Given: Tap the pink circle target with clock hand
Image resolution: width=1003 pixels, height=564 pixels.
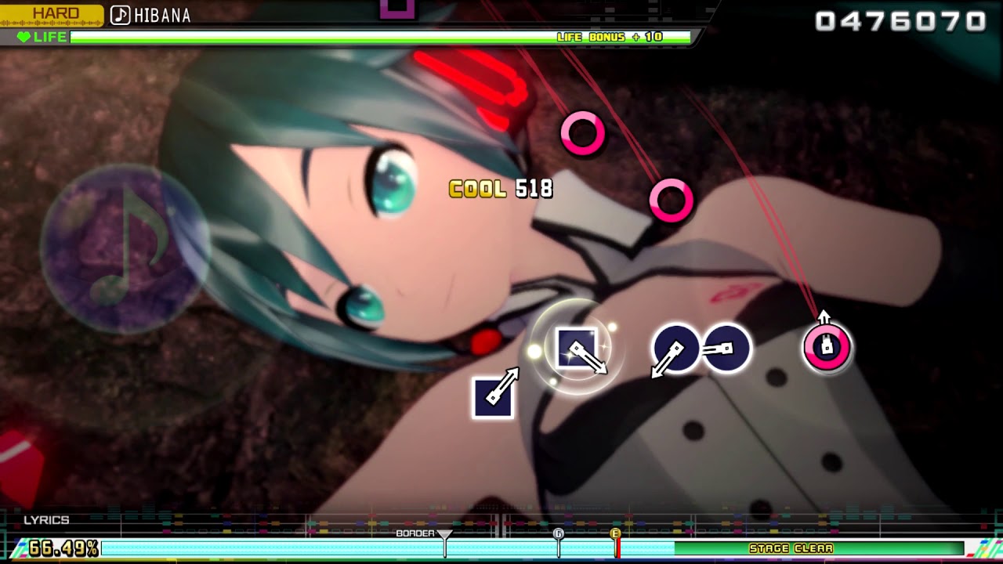Looking at the screenshot, I should tap(827, 347).
